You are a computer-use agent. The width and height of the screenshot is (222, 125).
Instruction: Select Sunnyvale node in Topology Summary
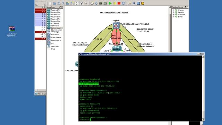pyautogui.click(x=181, y=15)
